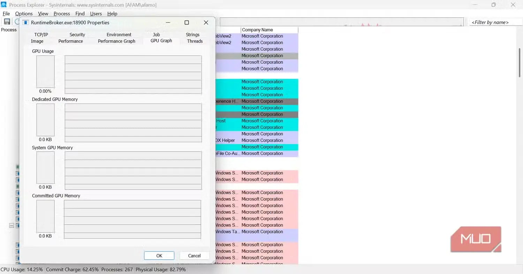This screenshot has width=523, height=274.
Task: Open the Find menu
Action: (80, 14)
